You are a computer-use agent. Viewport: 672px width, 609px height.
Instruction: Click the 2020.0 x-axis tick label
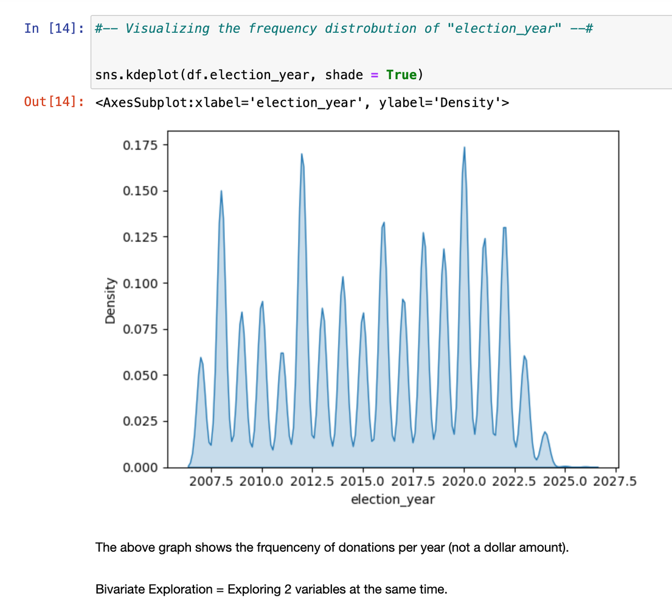464,482
